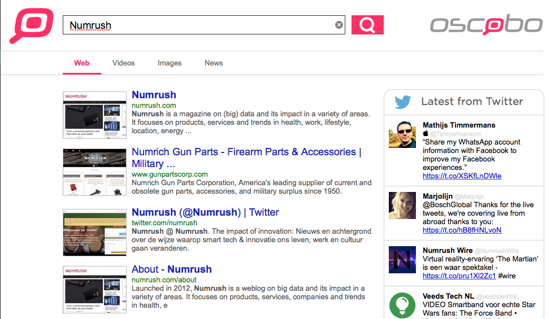Screen dimensions: 551x319
Task: Open the News tab
Action: point(214,63)
